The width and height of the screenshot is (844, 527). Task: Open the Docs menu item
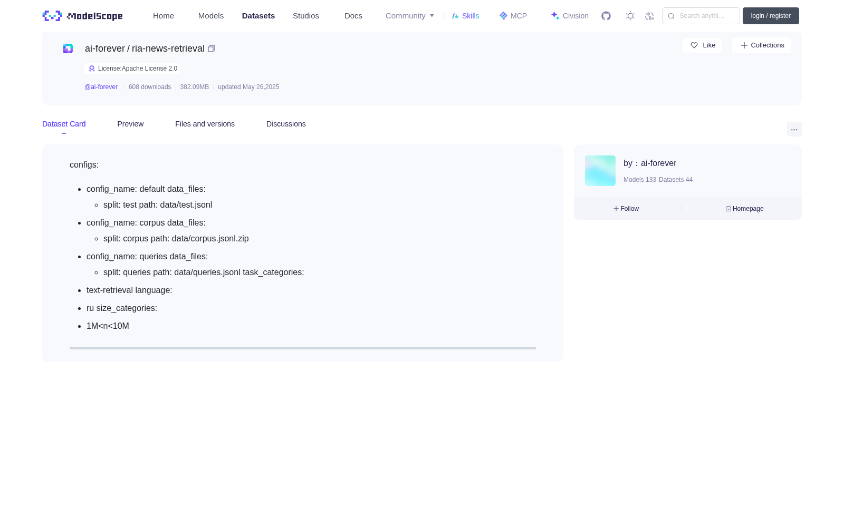pyautogui.click(x=353, y=16)
